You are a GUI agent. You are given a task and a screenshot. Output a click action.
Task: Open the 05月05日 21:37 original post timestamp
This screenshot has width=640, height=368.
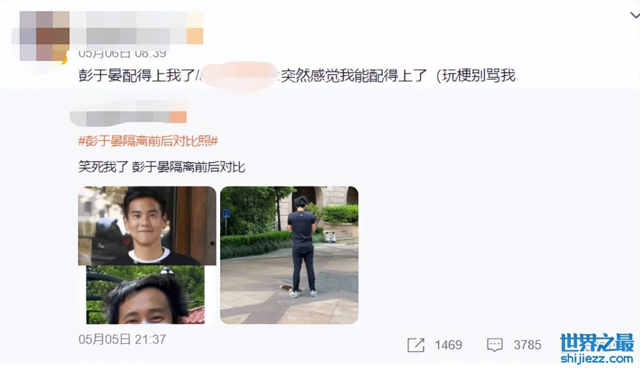click(122, 339)
